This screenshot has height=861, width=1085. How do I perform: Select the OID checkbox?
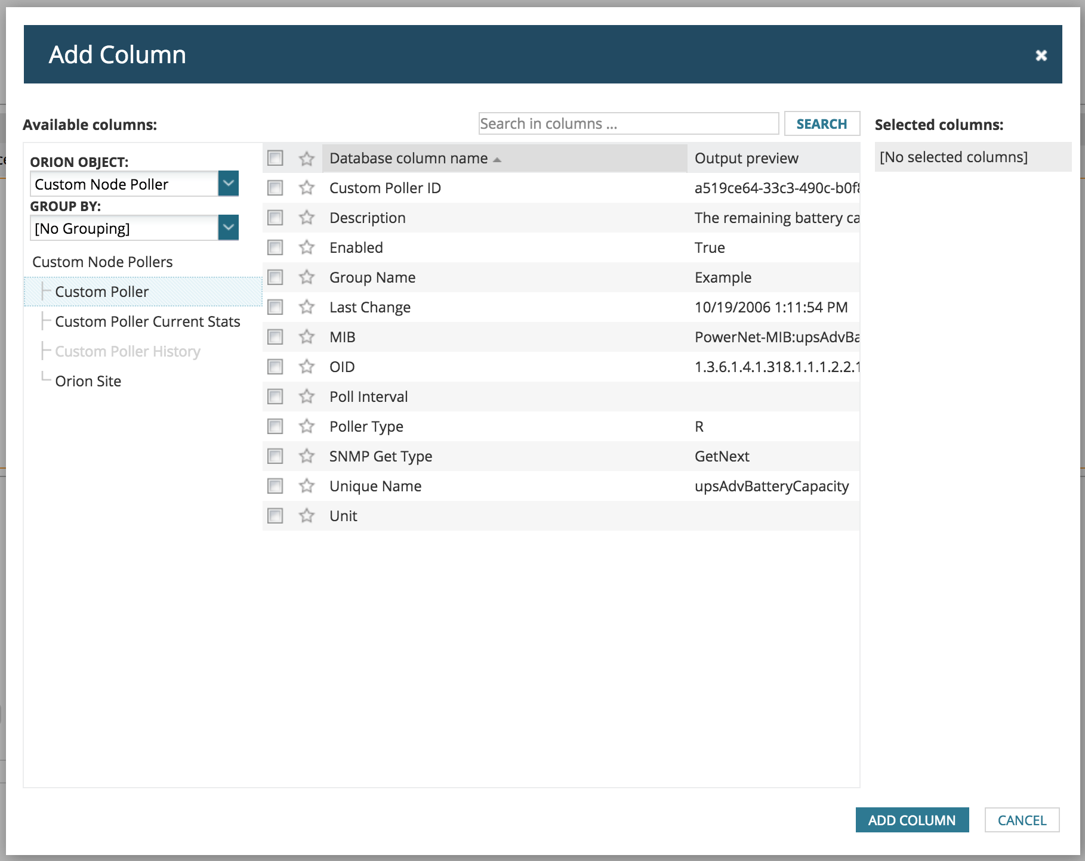(275, 367)
